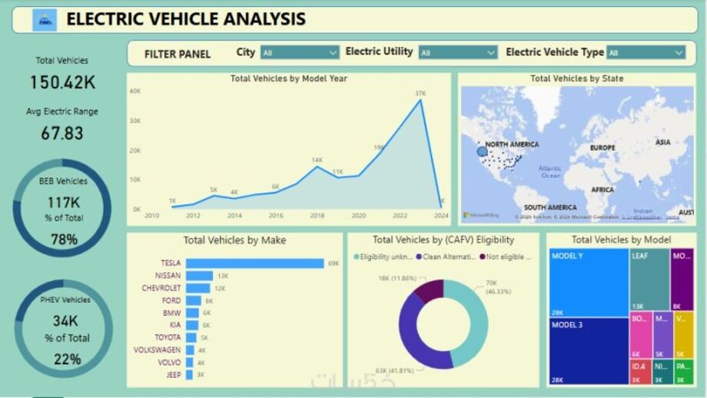The width and height of the screenshot is (707, 398).
Task: Select the TESLA bar in Make chart
Action: click(x=255, y=264)
